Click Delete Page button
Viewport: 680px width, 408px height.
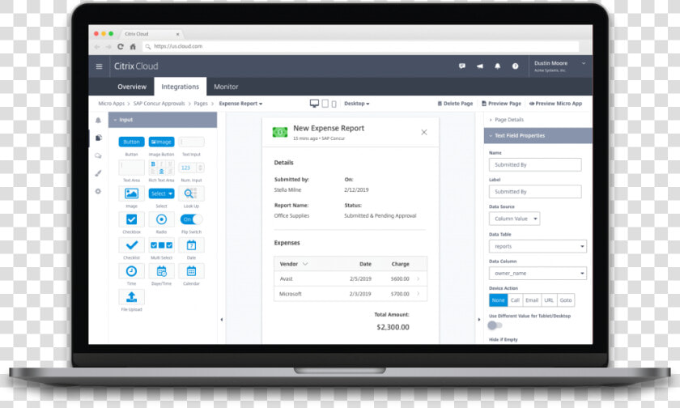coord(455,104)
